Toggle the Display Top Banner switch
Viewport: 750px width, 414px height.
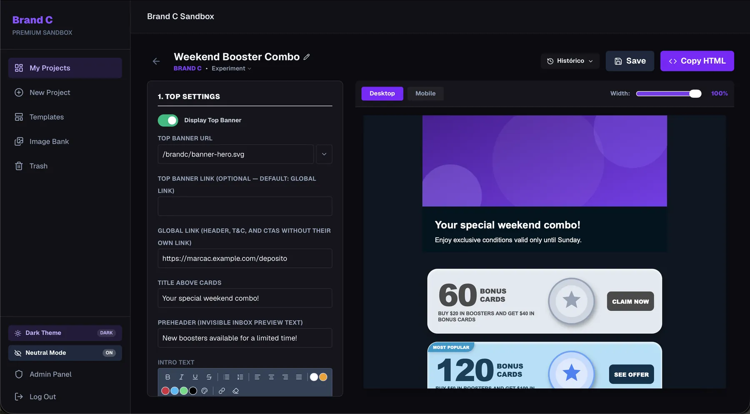[168, 120]
